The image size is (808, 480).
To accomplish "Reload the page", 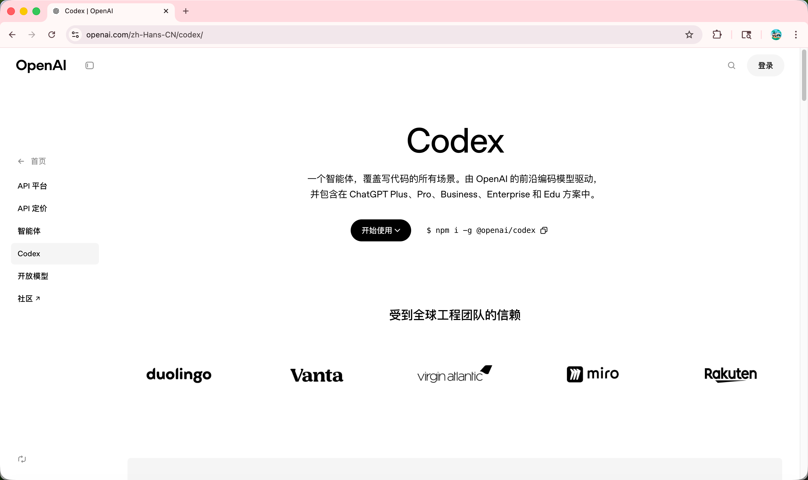I will (x=52, y=35).
